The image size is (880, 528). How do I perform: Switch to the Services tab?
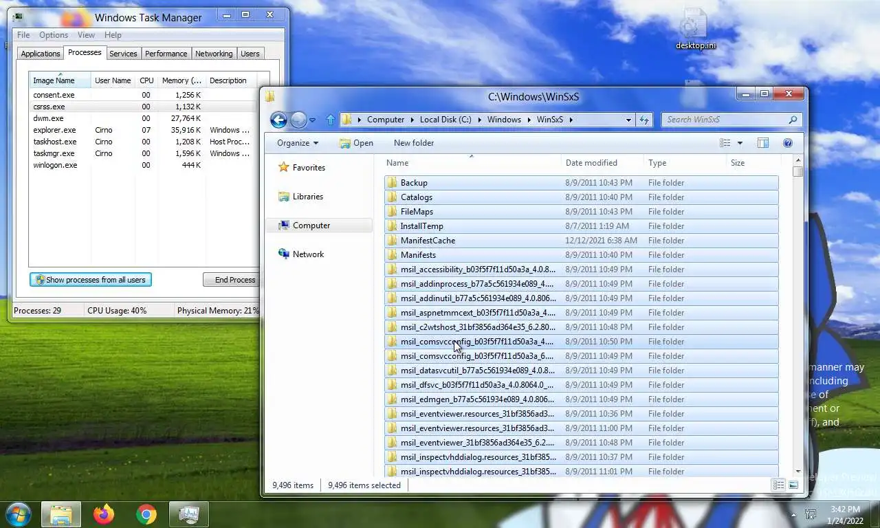click(x=123, y=54)
